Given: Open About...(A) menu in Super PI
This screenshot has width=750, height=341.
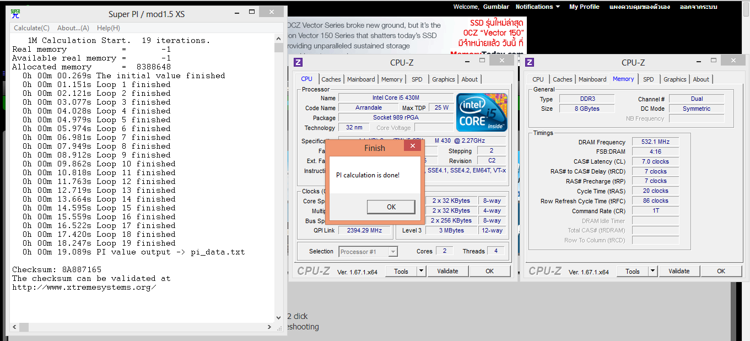Looking at the screenshot, I should (x=73, y=28).
